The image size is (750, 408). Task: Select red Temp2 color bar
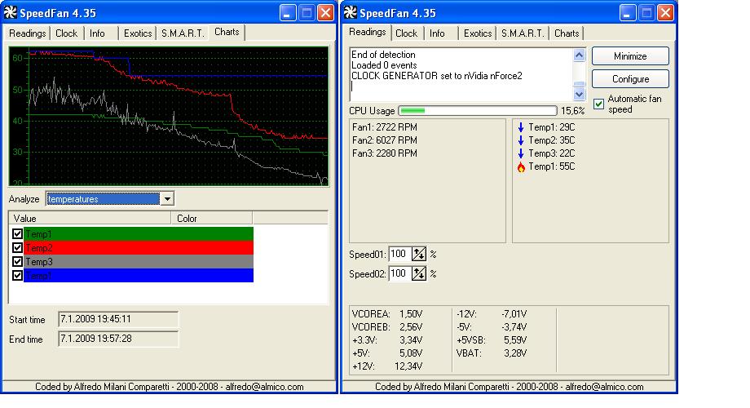pyautogui.click(x=139, y=247)
